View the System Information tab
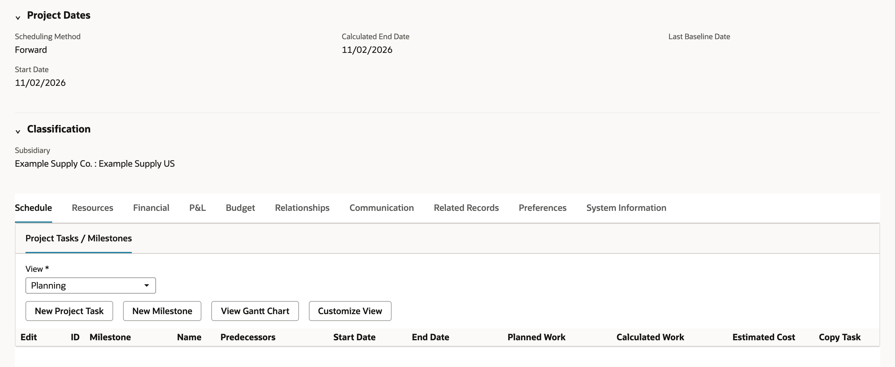This screenshot has width=895, height=367. pyautogui.click(x=626, y=208)
